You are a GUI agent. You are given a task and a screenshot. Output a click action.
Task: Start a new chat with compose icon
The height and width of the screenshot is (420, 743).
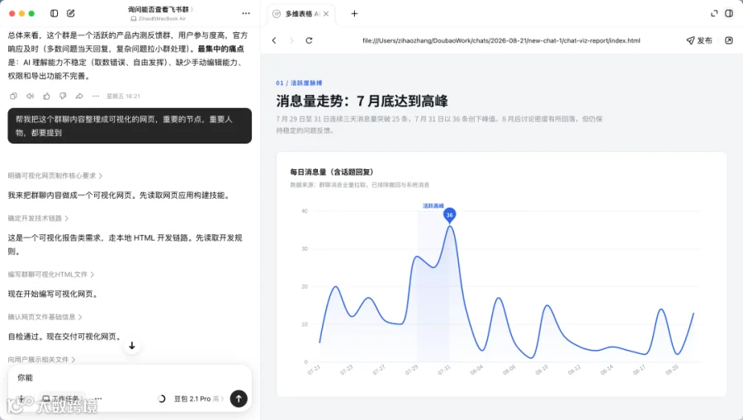(71, 13)
